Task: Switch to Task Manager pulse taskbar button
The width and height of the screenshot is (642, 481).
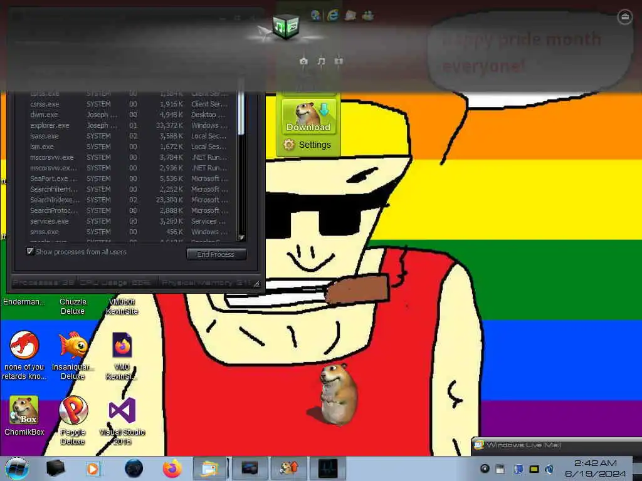Action: (328, 468)
